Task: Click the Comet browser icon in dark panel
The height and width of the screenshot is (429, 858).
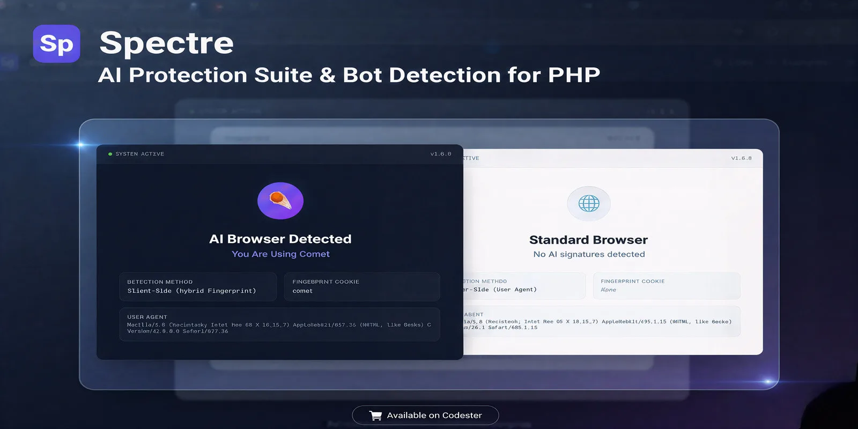Action: (280, 201)
